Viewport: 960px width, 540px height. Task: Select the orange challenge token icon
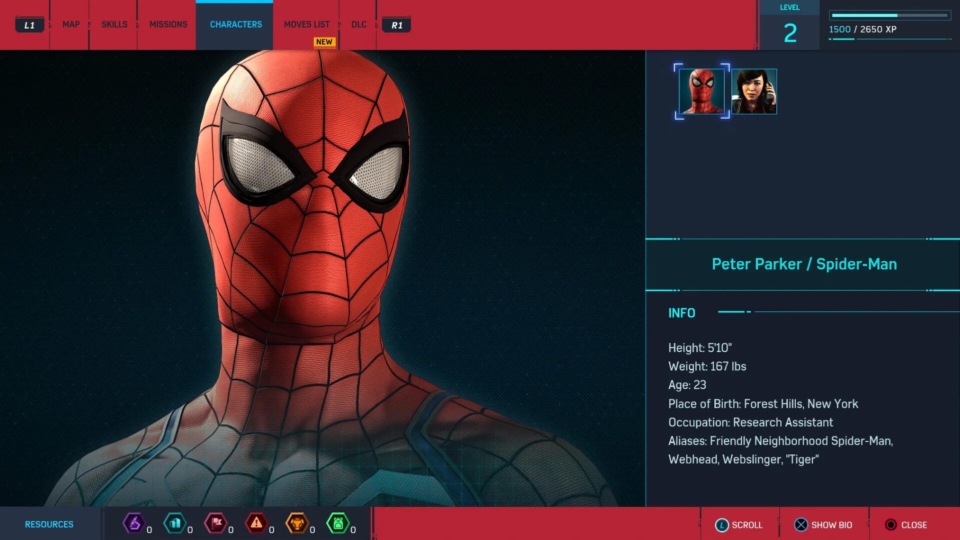[297, 523]
